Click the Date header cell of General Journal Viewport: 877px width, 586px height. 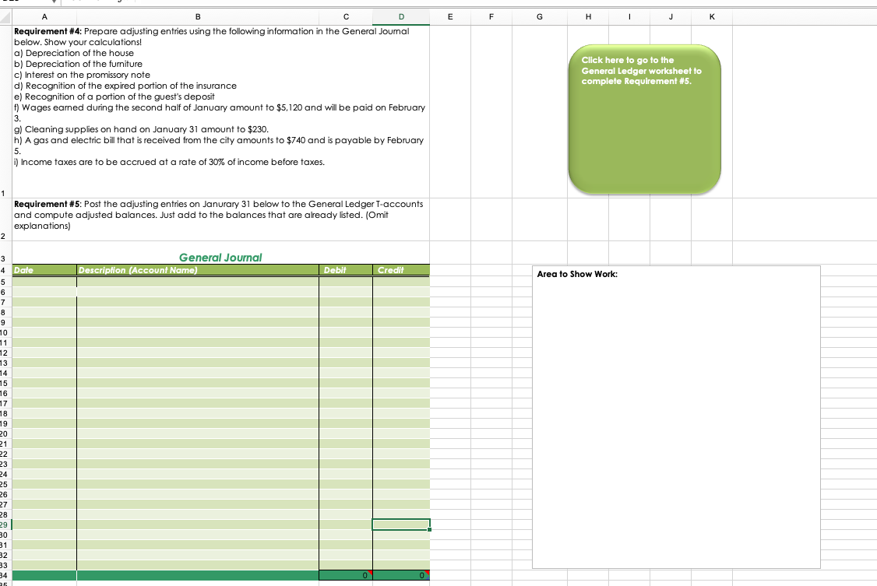coord(44,270)
